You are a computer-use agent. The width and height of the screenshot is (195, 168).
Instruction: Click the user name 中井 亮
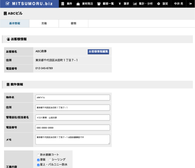tap(178, 4)
